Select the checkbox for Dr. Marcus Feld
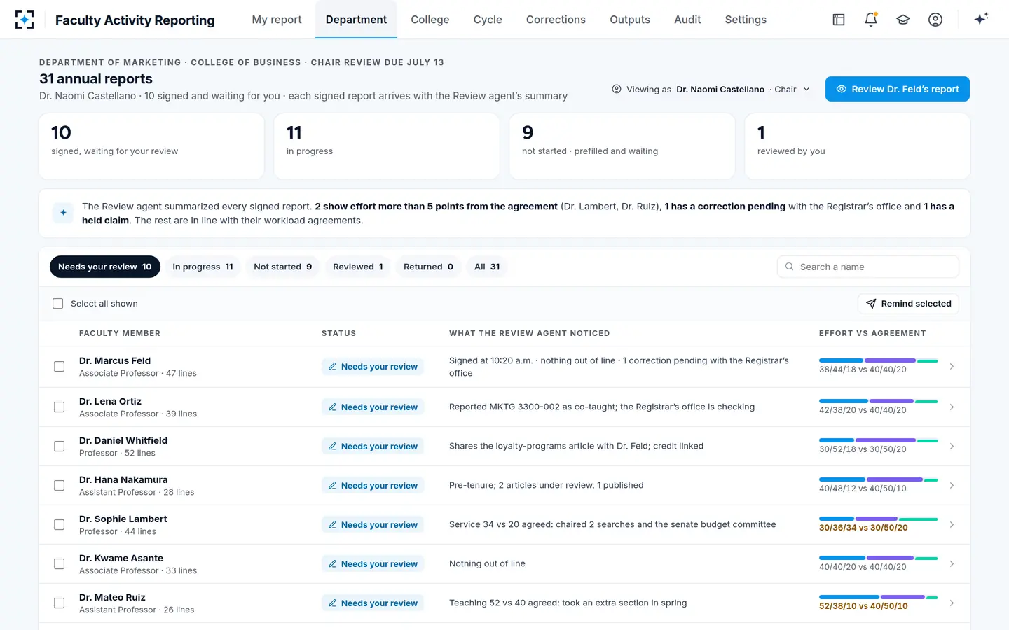 (60, 367)
